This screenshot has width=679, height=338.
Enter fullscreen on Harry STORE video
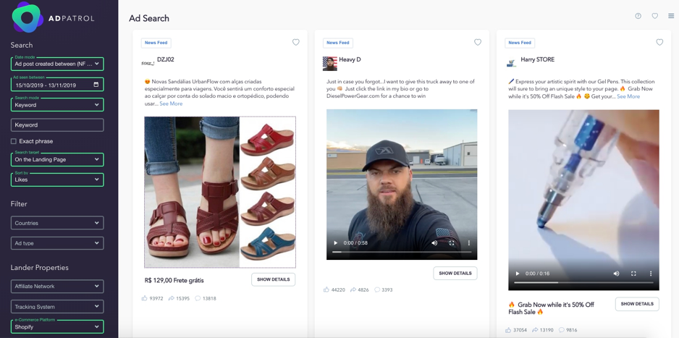[633, 274]
